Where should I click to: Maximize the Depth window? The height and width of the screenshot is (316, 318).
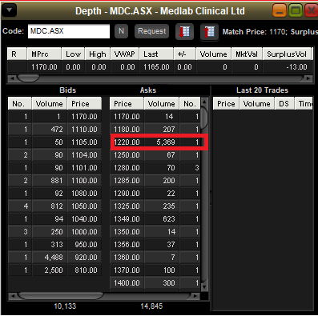296,10
